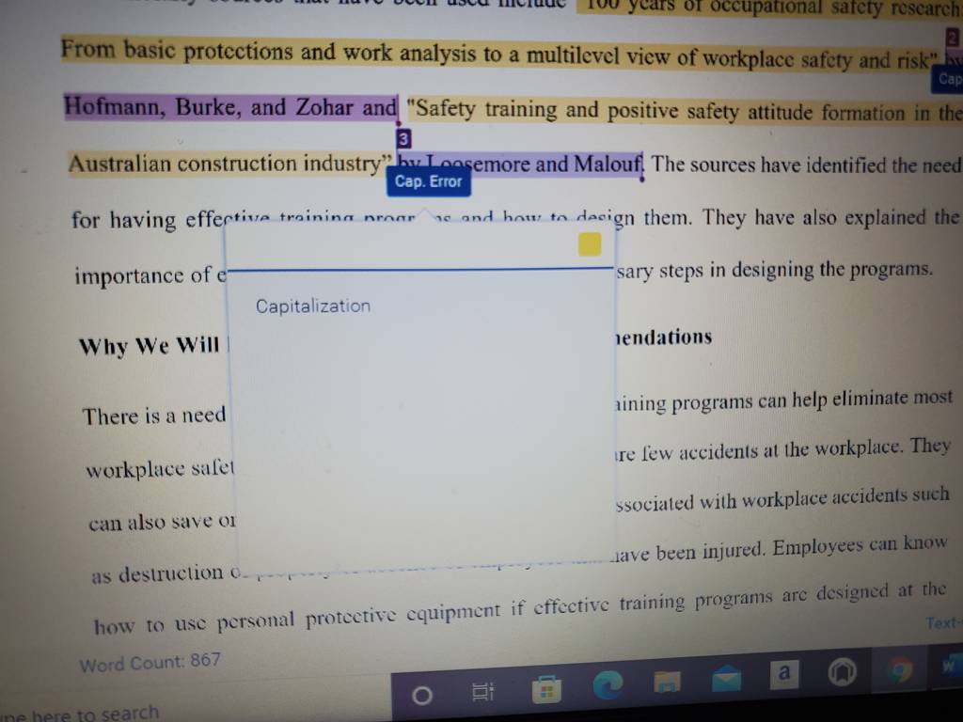Open Microsoft Edge from the taskbar
Viewport: 963px width, 722px height.
pos(608,684)
